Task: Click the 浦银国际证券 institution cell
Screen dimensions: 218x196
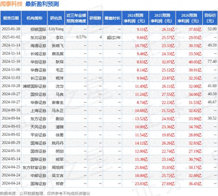Action: [34, 86]
